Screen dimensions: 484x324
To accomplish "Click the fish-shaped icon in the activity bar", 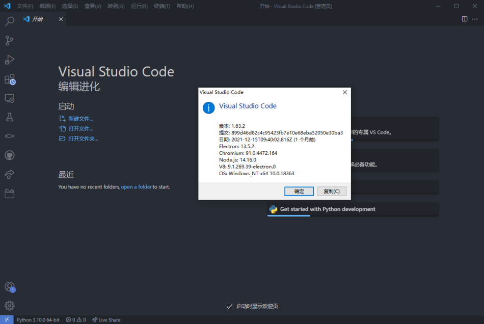I will 10,136.
